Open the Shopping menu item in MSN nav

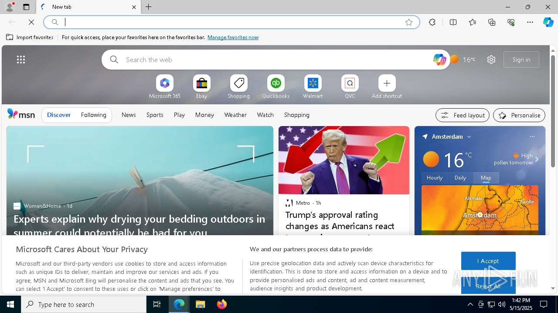(297, 115)
